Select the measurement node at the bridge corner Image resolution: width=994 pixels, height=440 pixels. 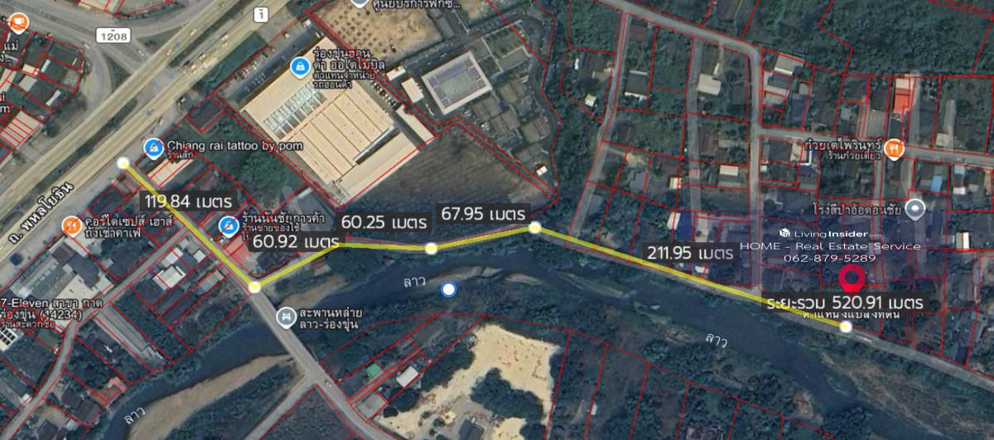[254, 287]
